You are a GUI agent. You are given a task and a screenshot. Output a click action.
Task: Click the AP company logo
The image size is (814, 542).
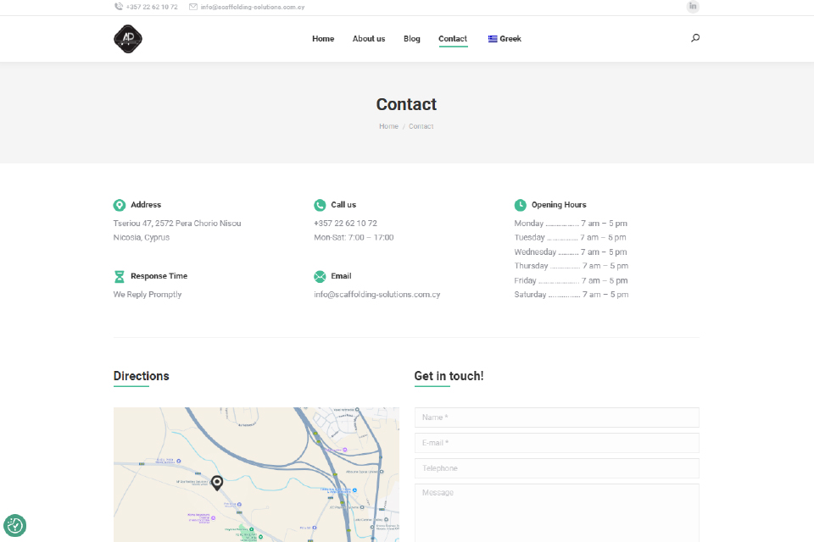(x=128, y=39)
